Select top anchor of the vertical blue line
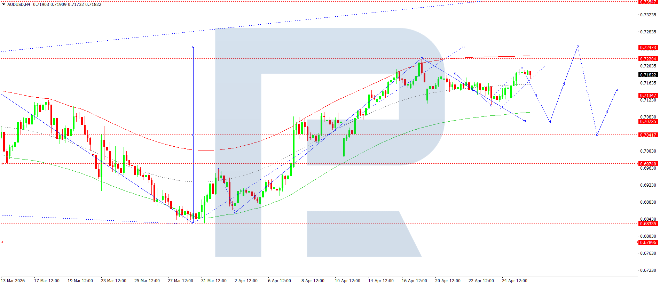 click(193, 47)
